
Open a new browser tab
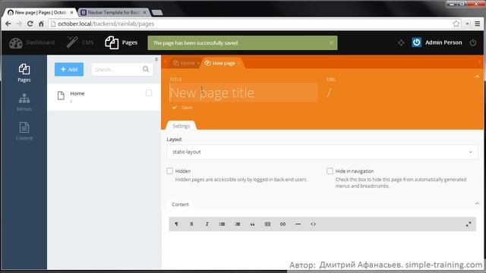pyautogui.click(x=157, y=13)
